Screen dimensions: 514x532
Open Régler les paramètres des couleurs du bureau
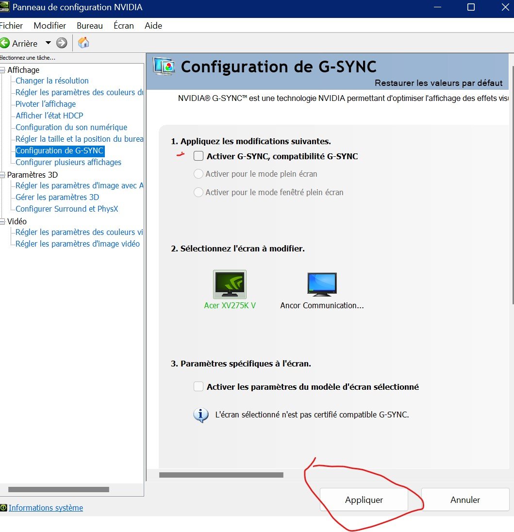tap(80, 92)
